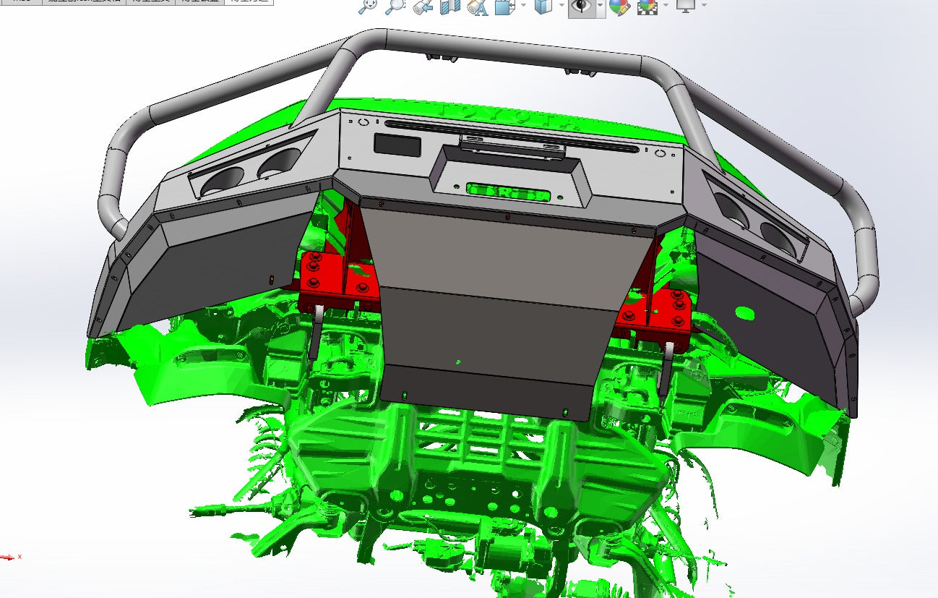Activate the Zoom to Area magnifier
This screenshot has height=598, width=938.
pyautogui.click(x=395, y=7)
